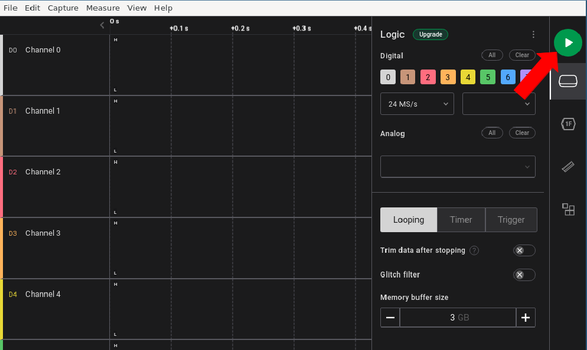Screen dimensions: 587x350
Task: Switch to the Trigger capture mode tab
Action: [511, 220]
